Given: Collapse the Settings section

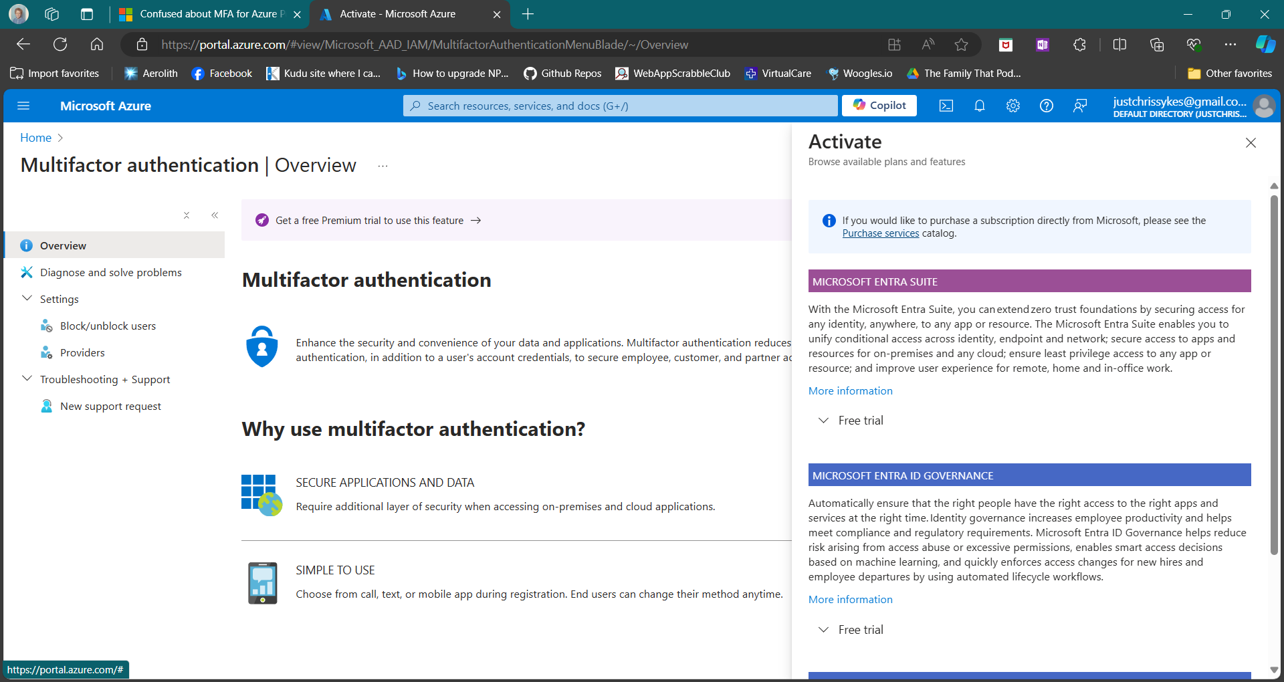Looking at the screenshot, I should (x=27, y=298).
